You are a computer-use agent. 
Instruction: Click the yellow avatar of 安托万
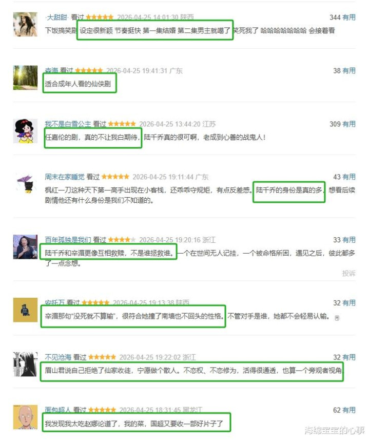coord(25,310)
